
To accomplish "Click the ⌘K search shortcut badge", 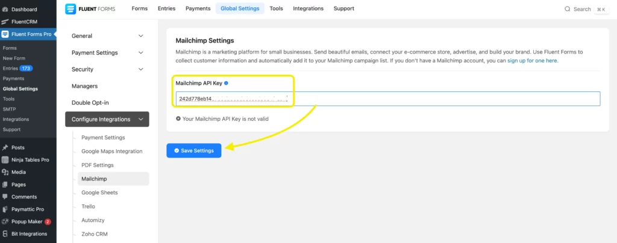I will [601, 9].
